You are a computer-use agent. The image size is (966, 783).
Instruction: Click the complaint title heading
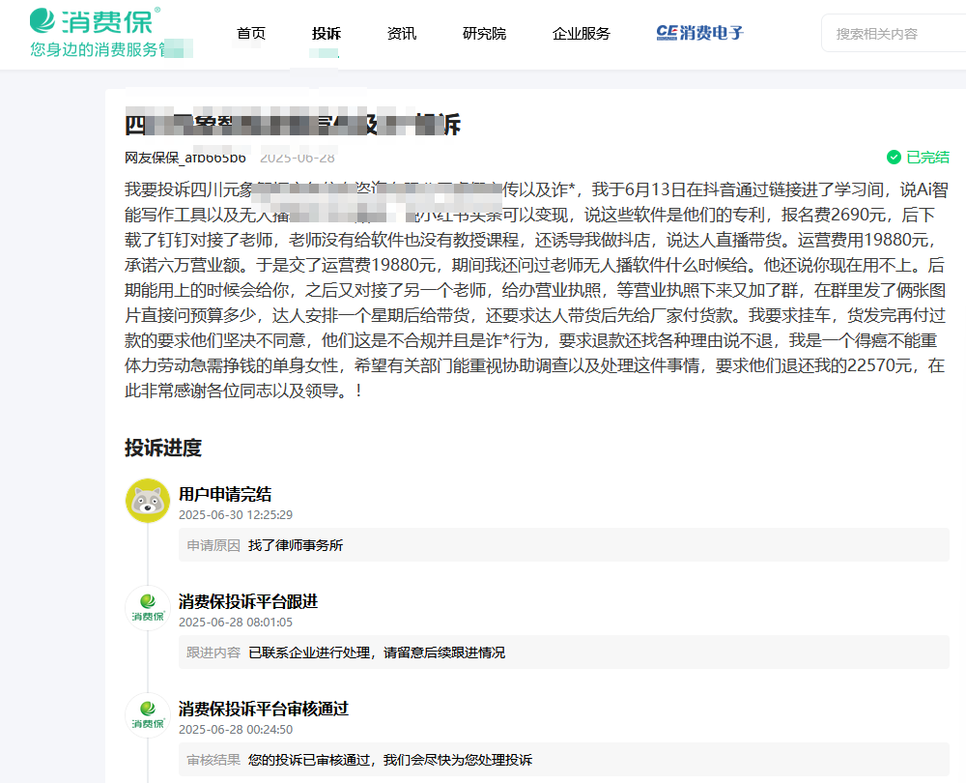(294, 125)
